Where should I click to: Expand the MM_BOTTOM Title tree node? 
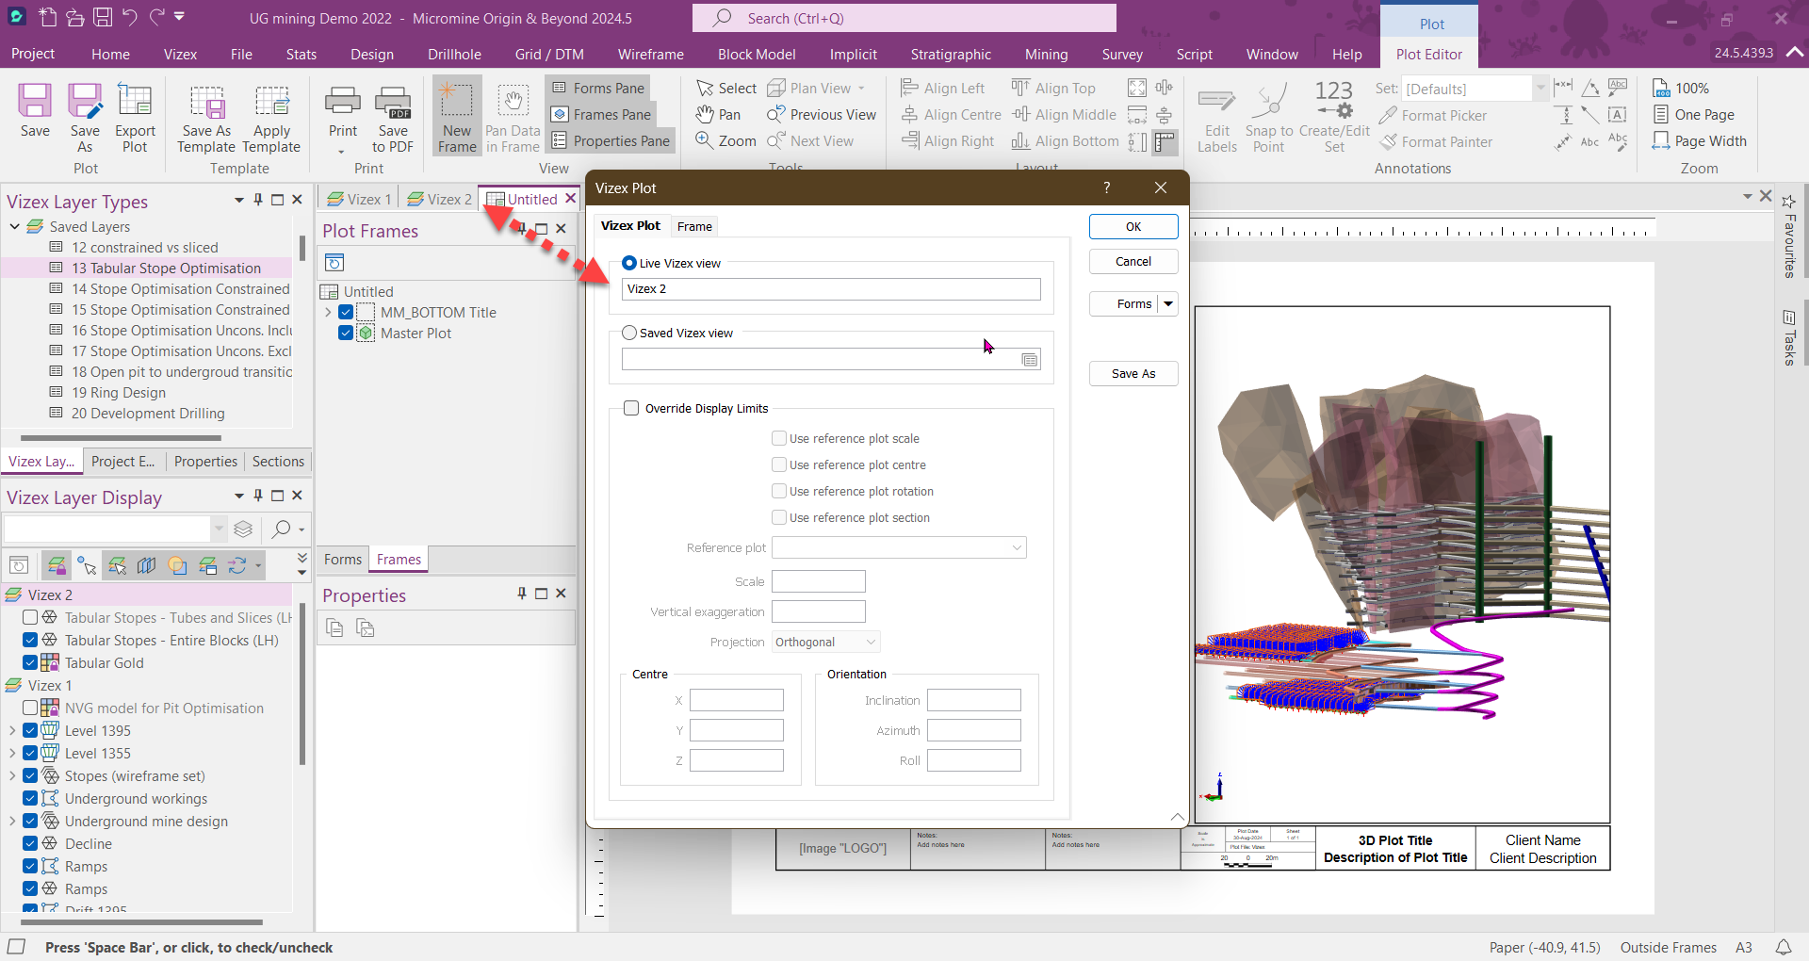328,313
